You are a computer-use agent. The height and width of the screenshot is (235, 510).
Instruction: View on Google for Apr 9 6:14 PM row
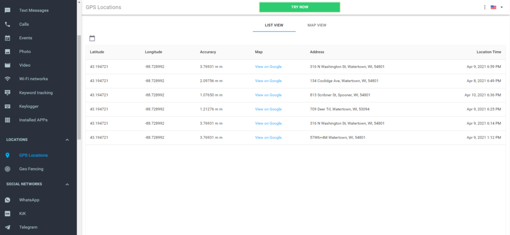click(268, 123)
